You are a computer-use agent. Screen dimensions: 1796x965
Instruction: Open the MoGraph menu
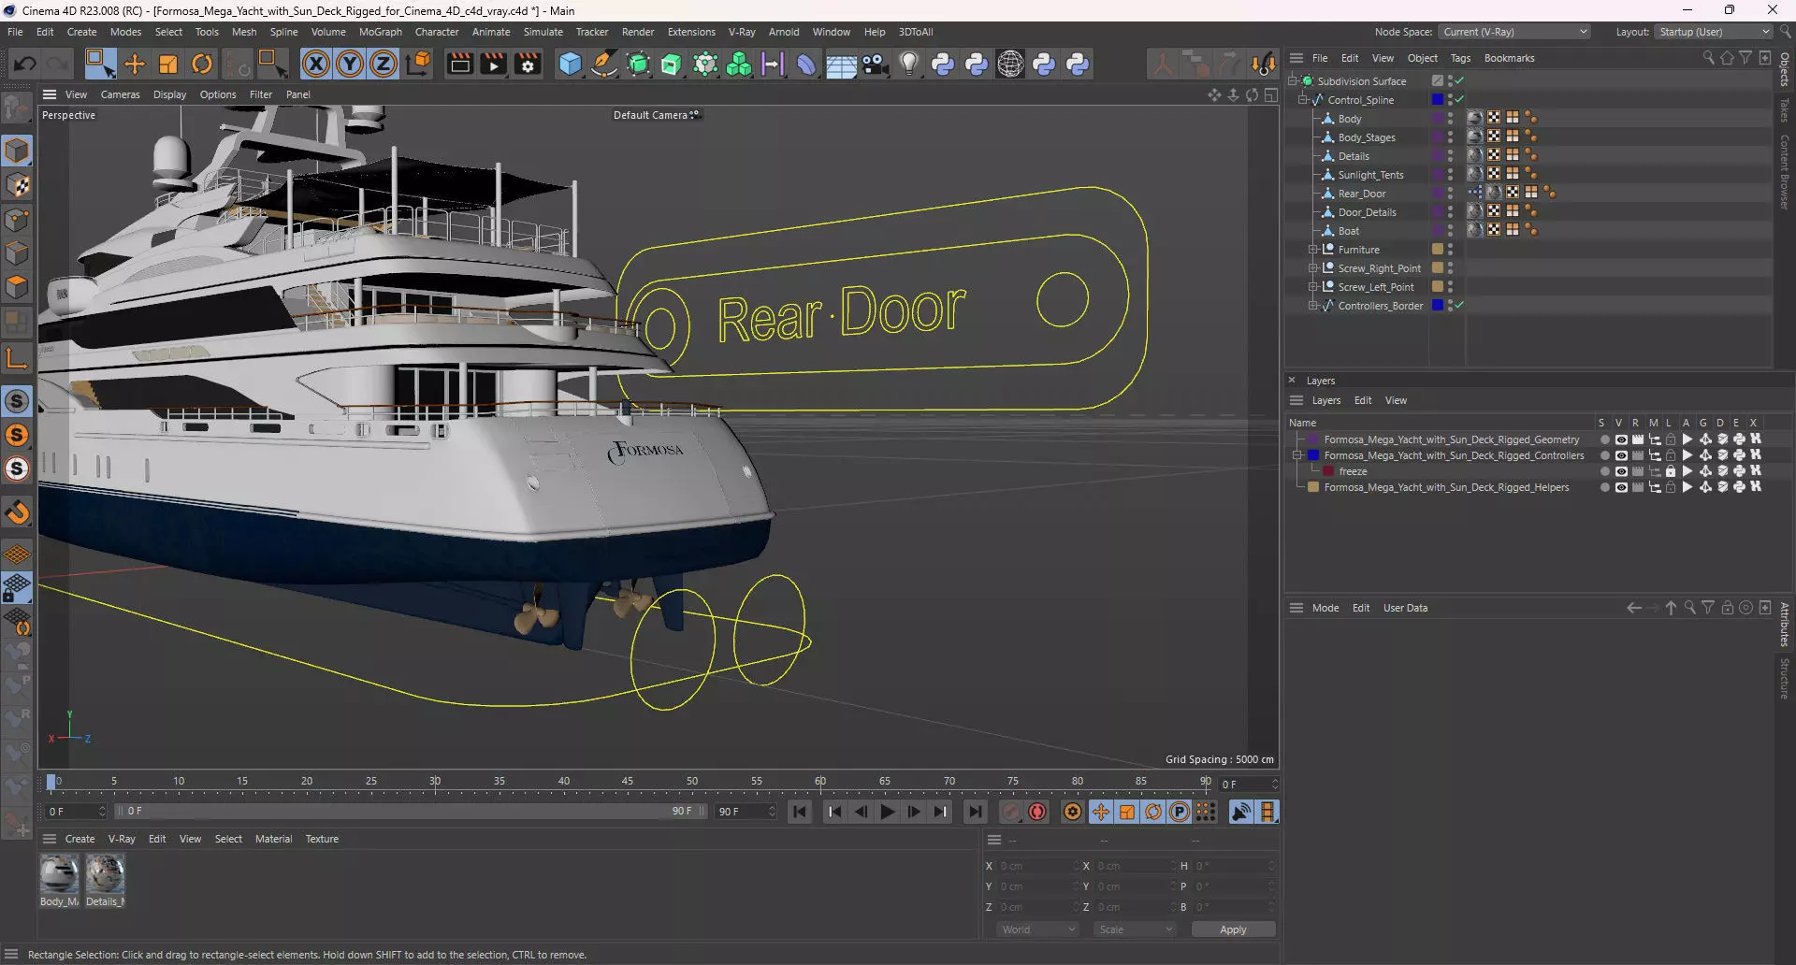pyautogui.click(x=380, y=32)
